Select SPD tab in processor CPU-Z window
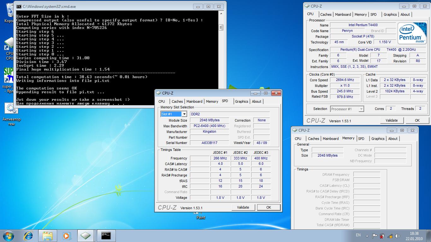Viewport: 431px width, 242px height. click(374, 14)
